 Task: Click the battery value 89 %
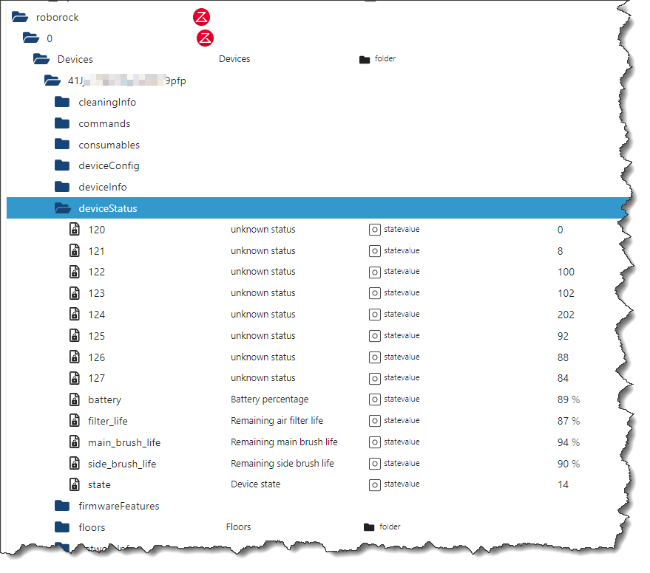569,399
